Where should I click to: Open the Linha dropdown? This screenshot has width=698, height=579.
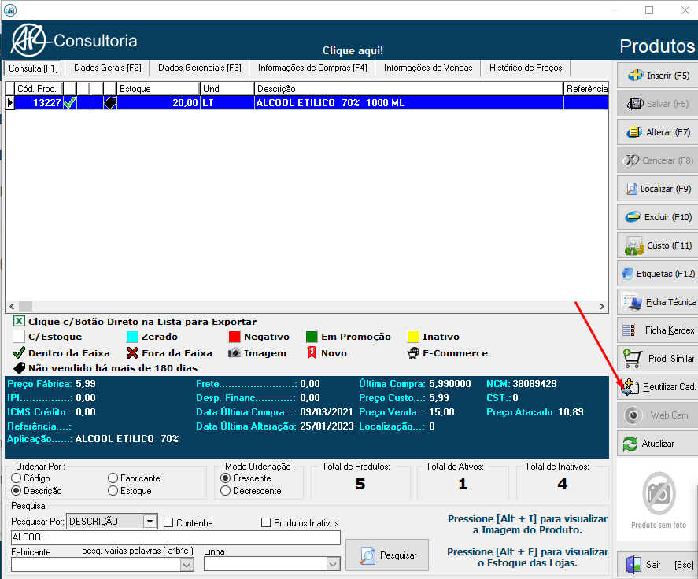[x=333, y=565]
